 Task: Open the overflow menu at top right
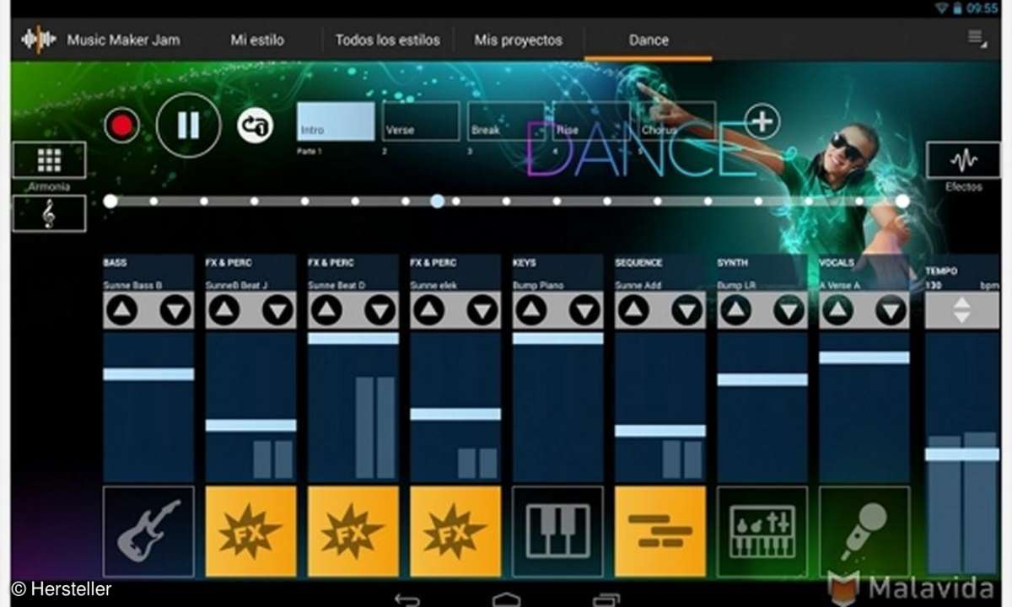click(977, 39)
